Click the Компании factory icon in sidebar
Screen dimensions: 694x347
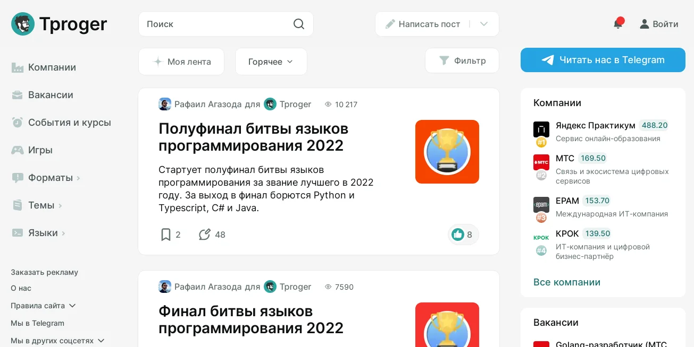coord(18,67)
